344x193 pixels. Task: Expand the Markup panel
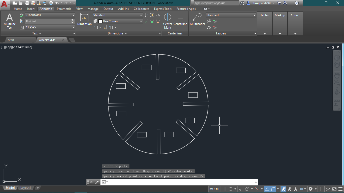click(x=280, y=23)
